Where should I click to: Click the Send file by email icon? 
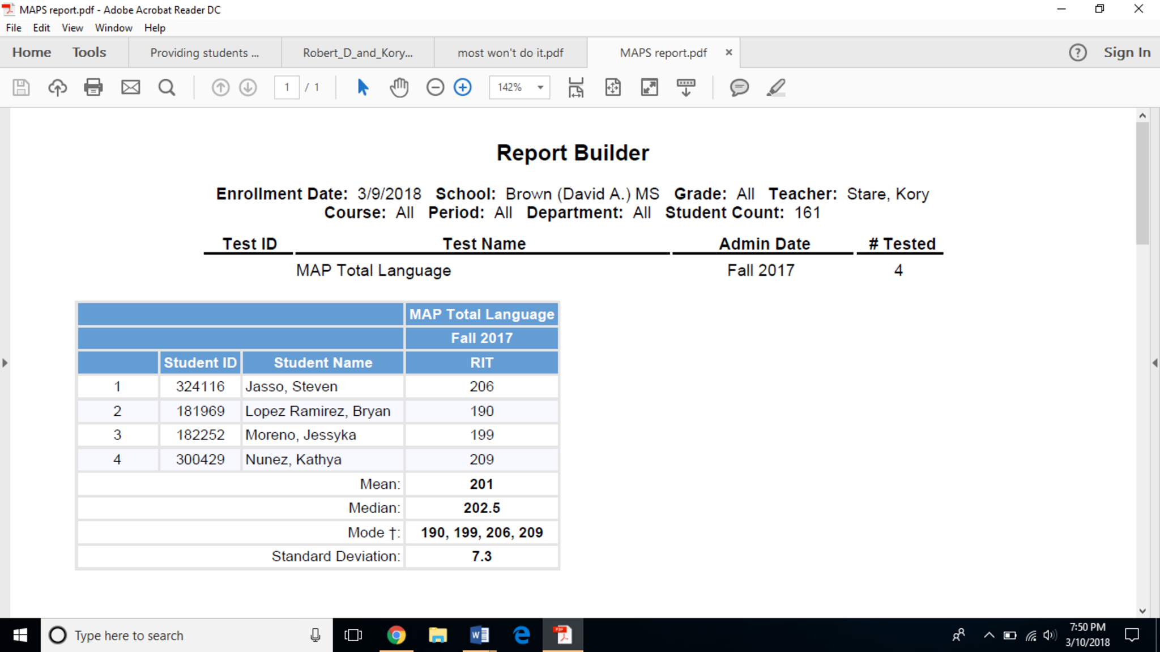tap(130, 87)
